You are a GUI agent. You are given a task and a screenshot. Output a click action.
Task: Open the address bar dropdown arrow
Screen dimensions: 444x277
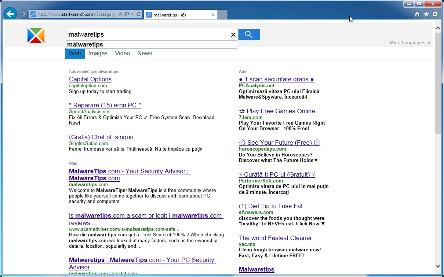coord(132,14)
